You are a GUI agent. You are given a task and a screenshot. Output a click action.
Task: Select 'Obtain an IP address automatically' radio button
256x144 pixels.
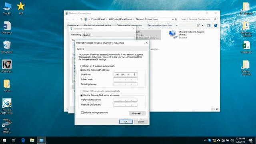[x=82, y=66]
